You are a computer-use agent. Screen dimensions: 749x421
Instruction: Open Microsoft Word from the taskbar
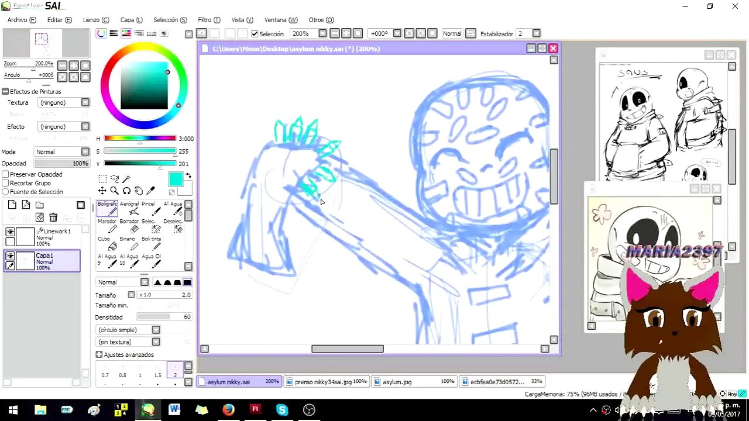click(x=174, y=410)
